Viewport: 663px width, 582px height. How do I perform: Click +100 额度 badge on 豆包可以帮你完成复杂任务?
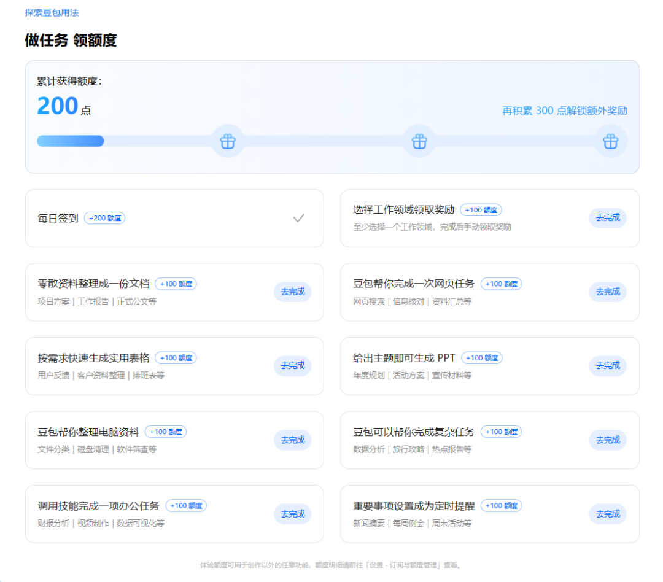501,432
